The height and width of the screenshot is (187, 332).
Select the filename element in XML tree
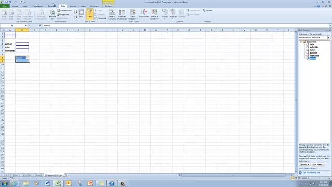[x=314, y=56]
